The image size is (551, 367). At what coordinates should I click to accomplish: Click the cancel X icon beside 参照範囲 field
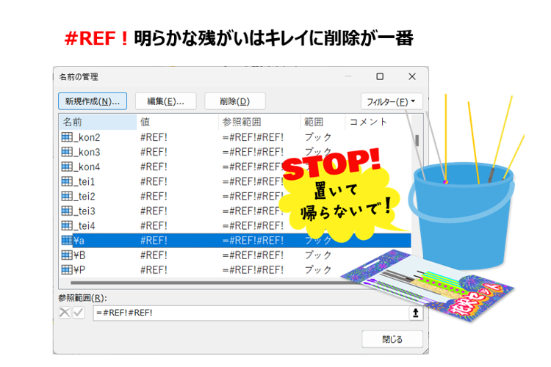tap(65, 312)
